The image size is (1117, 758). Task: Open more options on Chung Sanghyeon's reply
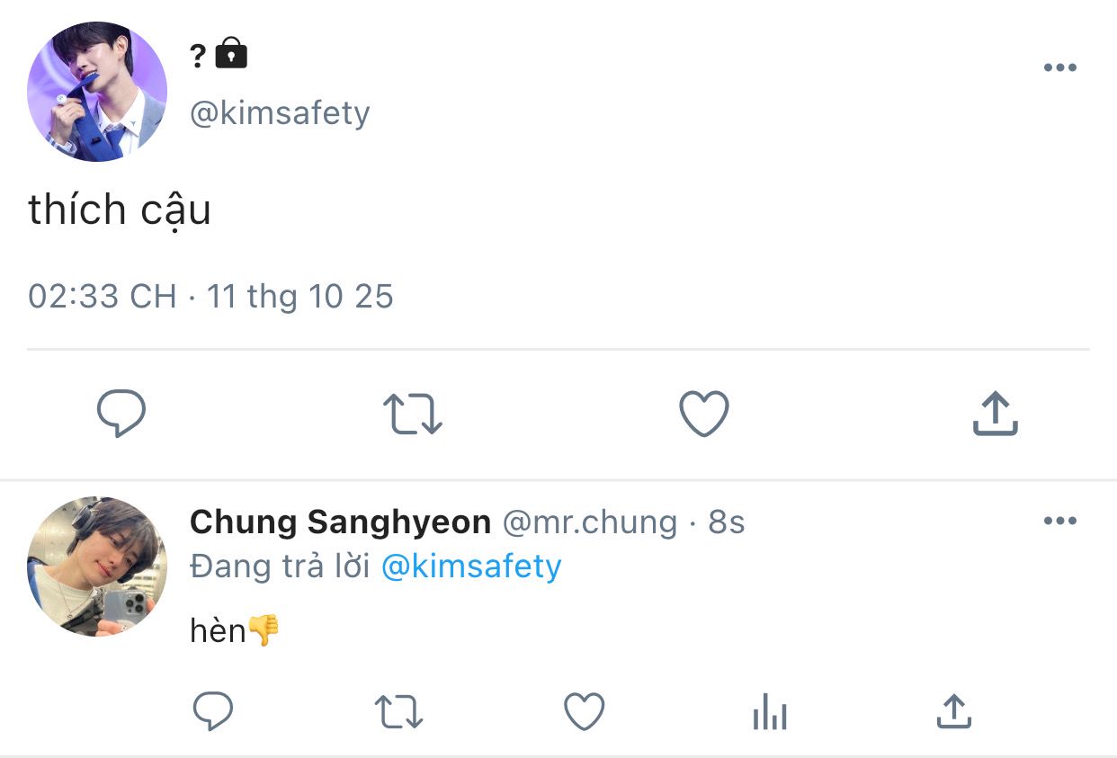(x=1060, y=522)
